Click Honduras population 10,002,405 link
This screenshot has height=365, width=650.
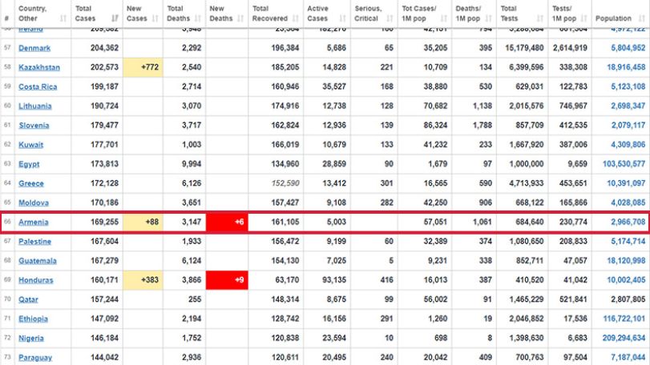tap(626, 280)
